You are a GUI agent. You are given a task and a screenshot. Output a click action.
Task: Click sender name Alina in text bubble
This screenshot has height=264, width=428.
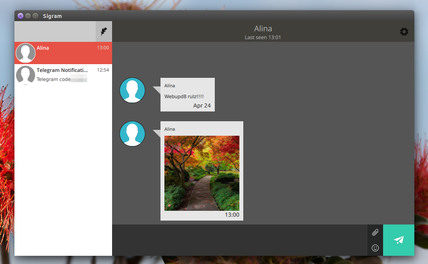[169, 86]
